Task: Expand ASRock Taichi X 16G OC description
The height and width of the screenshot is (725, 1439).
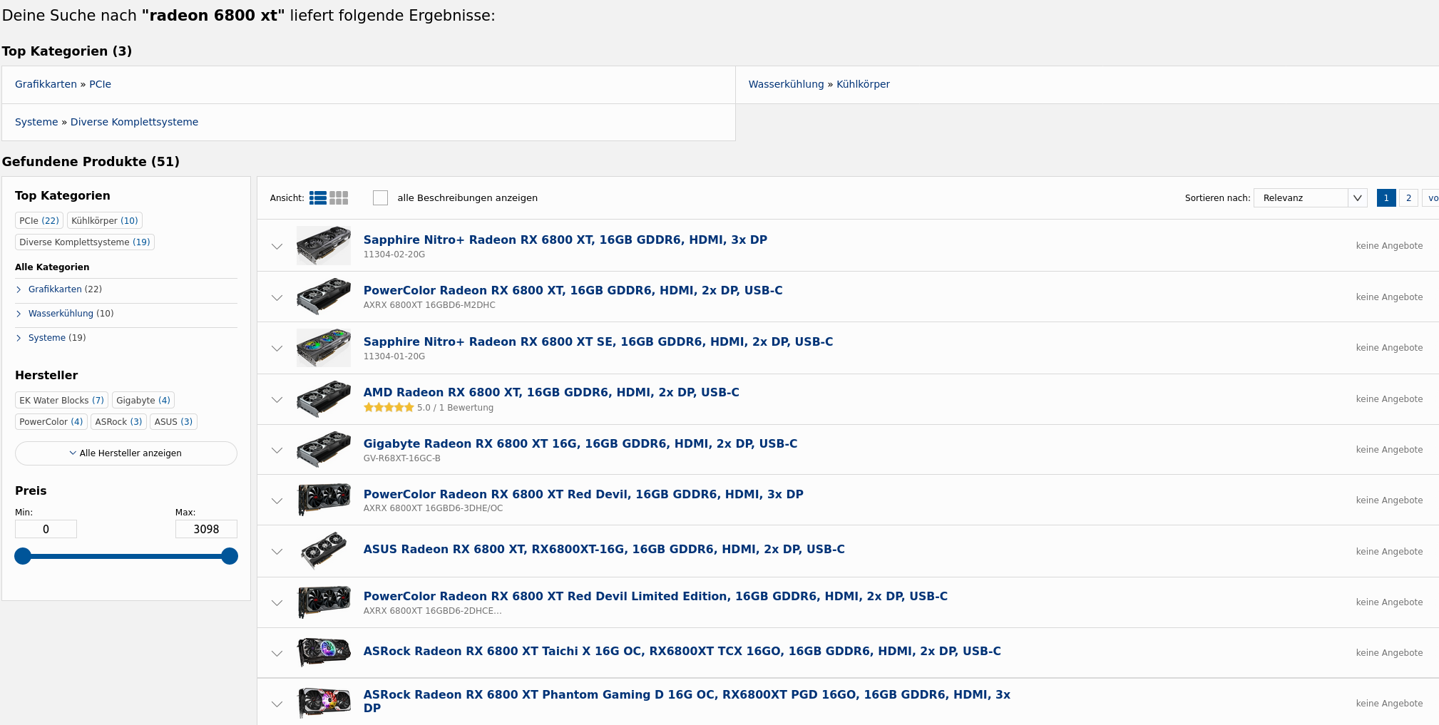Action: pyautogui.click(x=277, y=653)
